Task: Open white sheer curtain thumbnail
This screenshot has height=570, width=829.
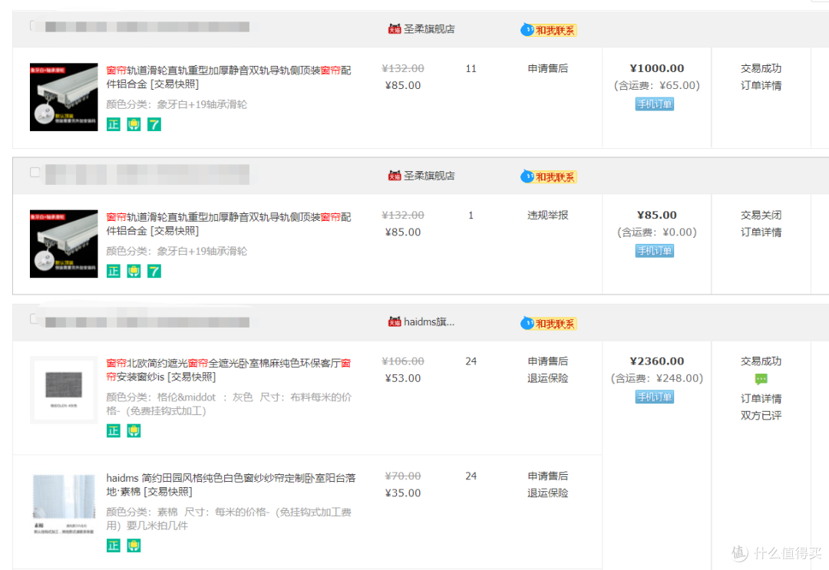Action: (64, 505)
